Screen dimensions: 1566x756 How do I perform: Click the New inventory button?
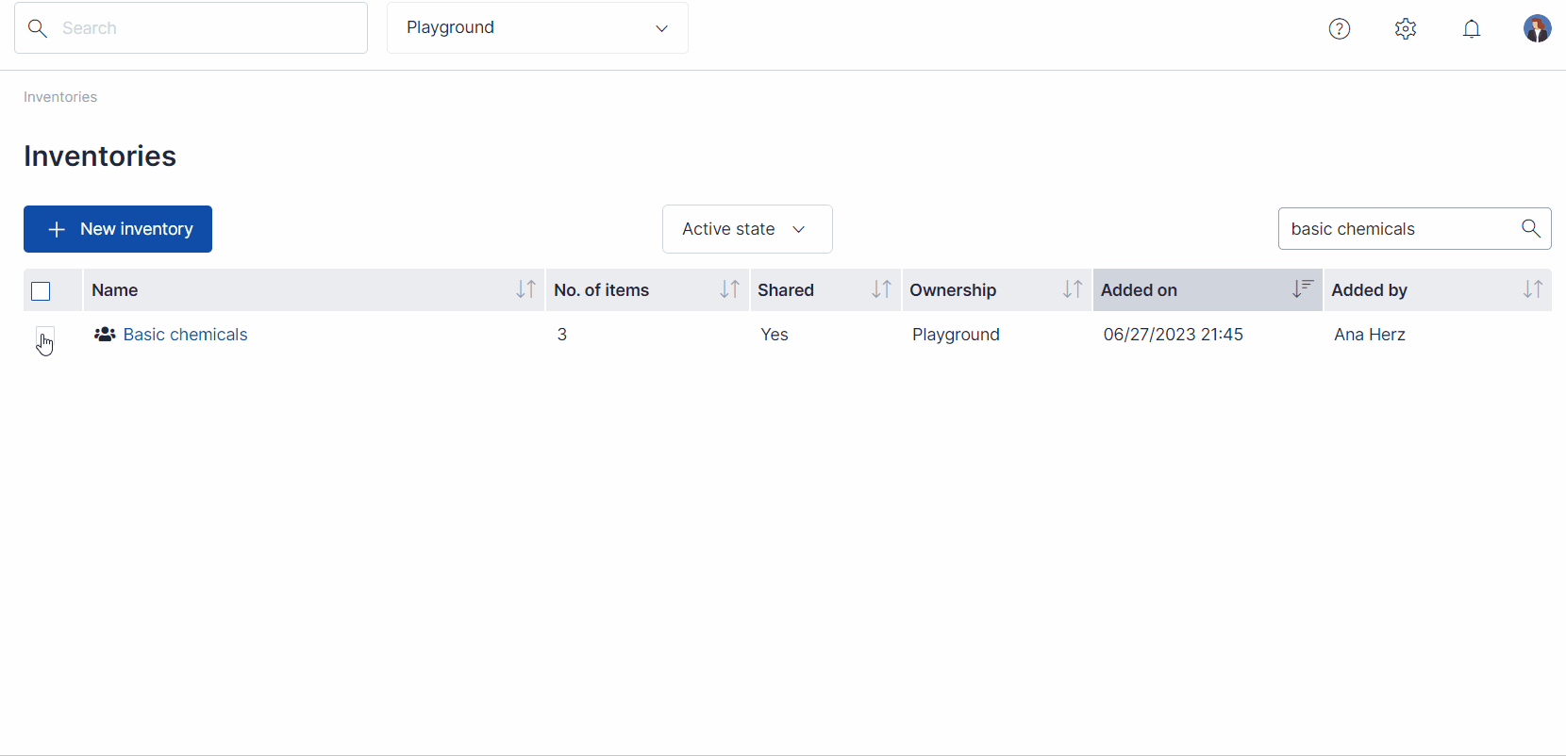pyautogui.click(x=118, y=229)
